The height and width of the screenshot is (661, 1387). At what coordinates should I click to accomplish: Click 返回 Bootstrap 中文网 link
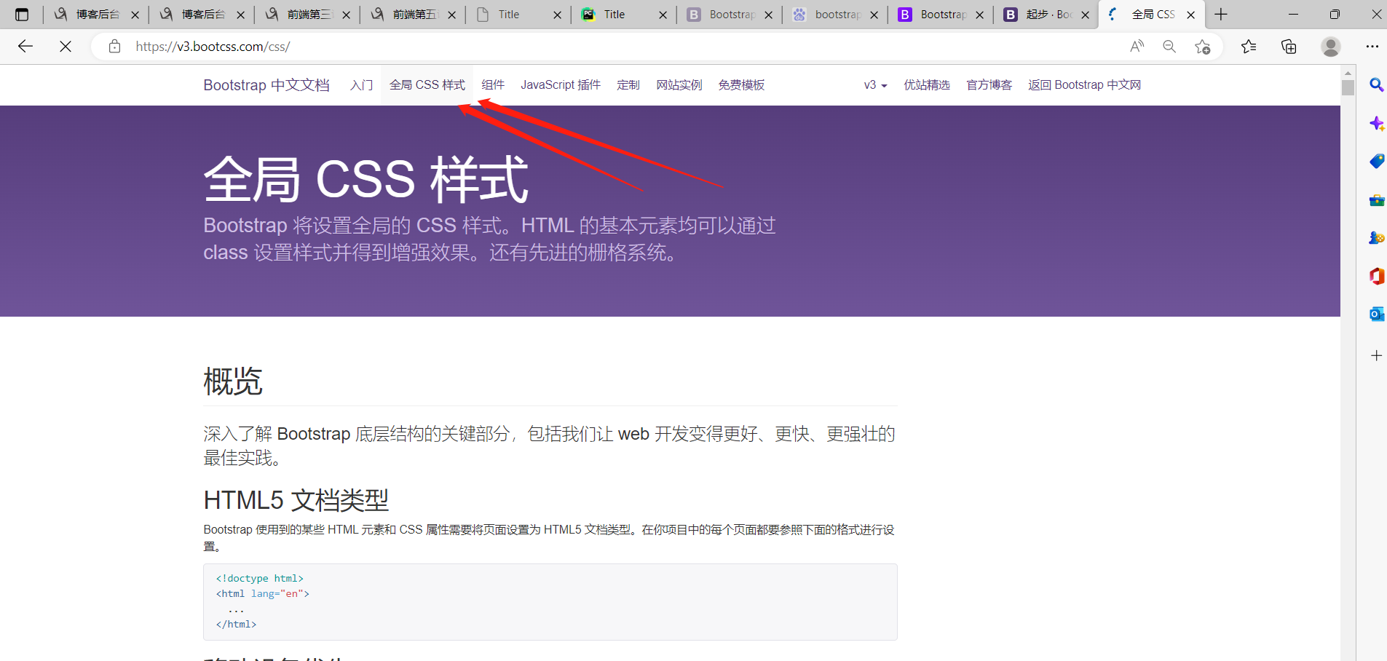[x=1085, y=85]
